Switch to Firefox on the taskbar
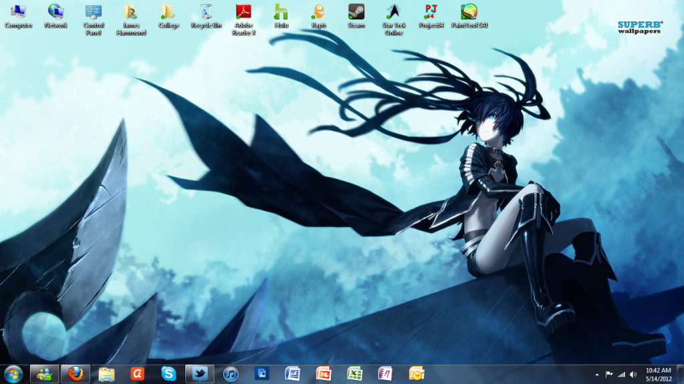 pos(75,374)
